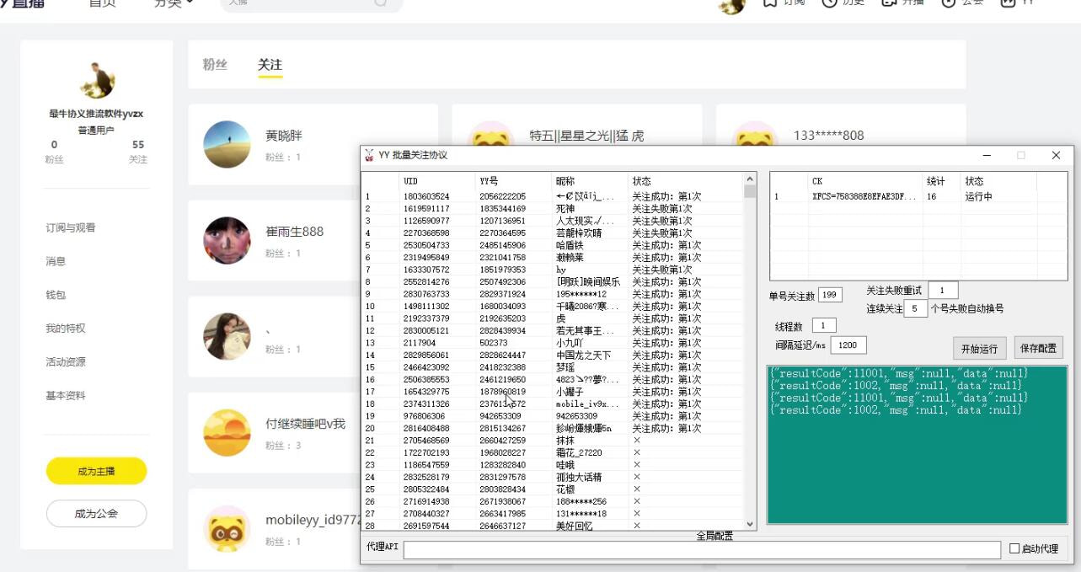This screenshot has height=572, width=1081.
Task: Open 钱包 in sidebar menu
Action: tap(56, 295)
